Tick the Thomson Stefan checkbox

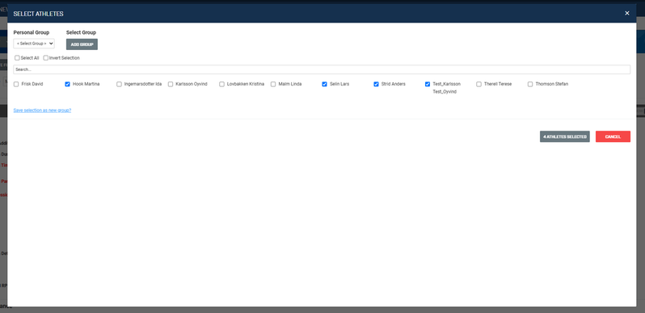click(530, 84)
